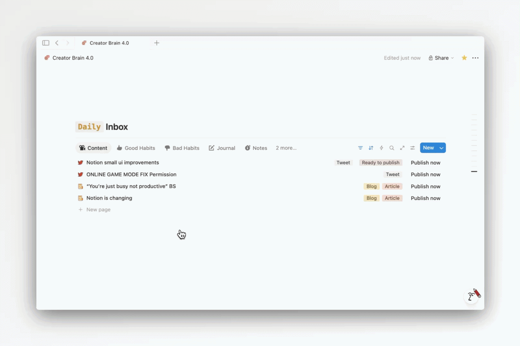Viewport: 520px width, 346px height.
Task: Open the ONLINE GAME MODE FIX Permission page
Action: coord(131,175)
